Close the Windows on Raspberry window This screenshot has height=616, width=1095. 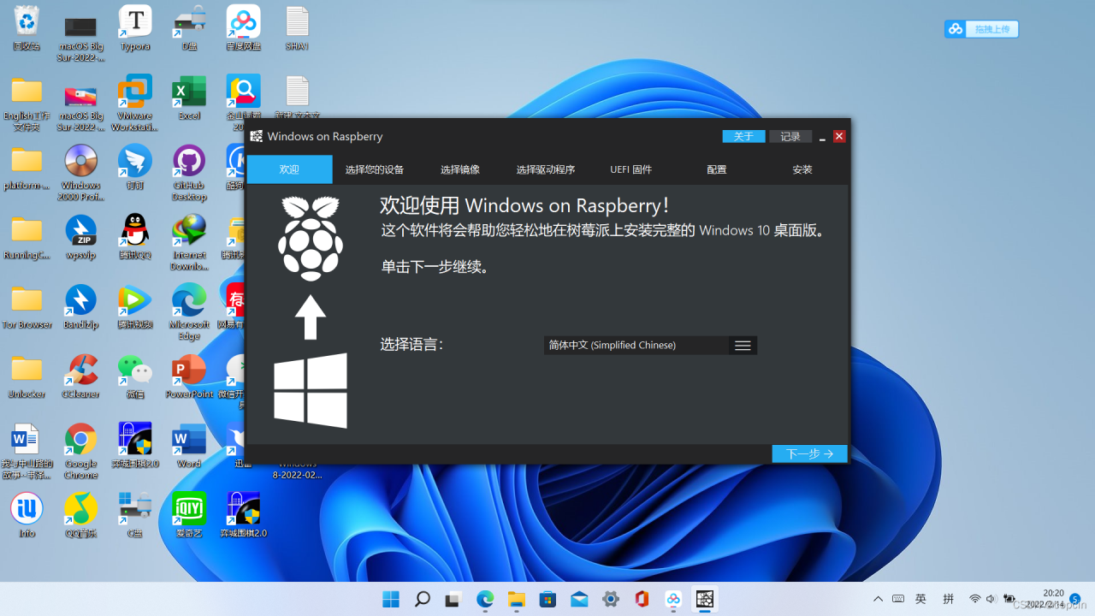point(839,137)
